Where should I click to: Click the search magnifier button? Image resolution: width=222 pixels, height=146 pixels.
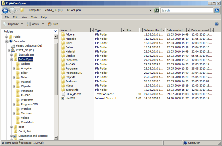pyautogui.click(x=217, y=10)
